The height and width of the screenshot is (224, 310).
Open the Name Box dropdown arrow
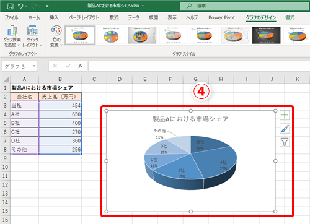pos(34,66)
